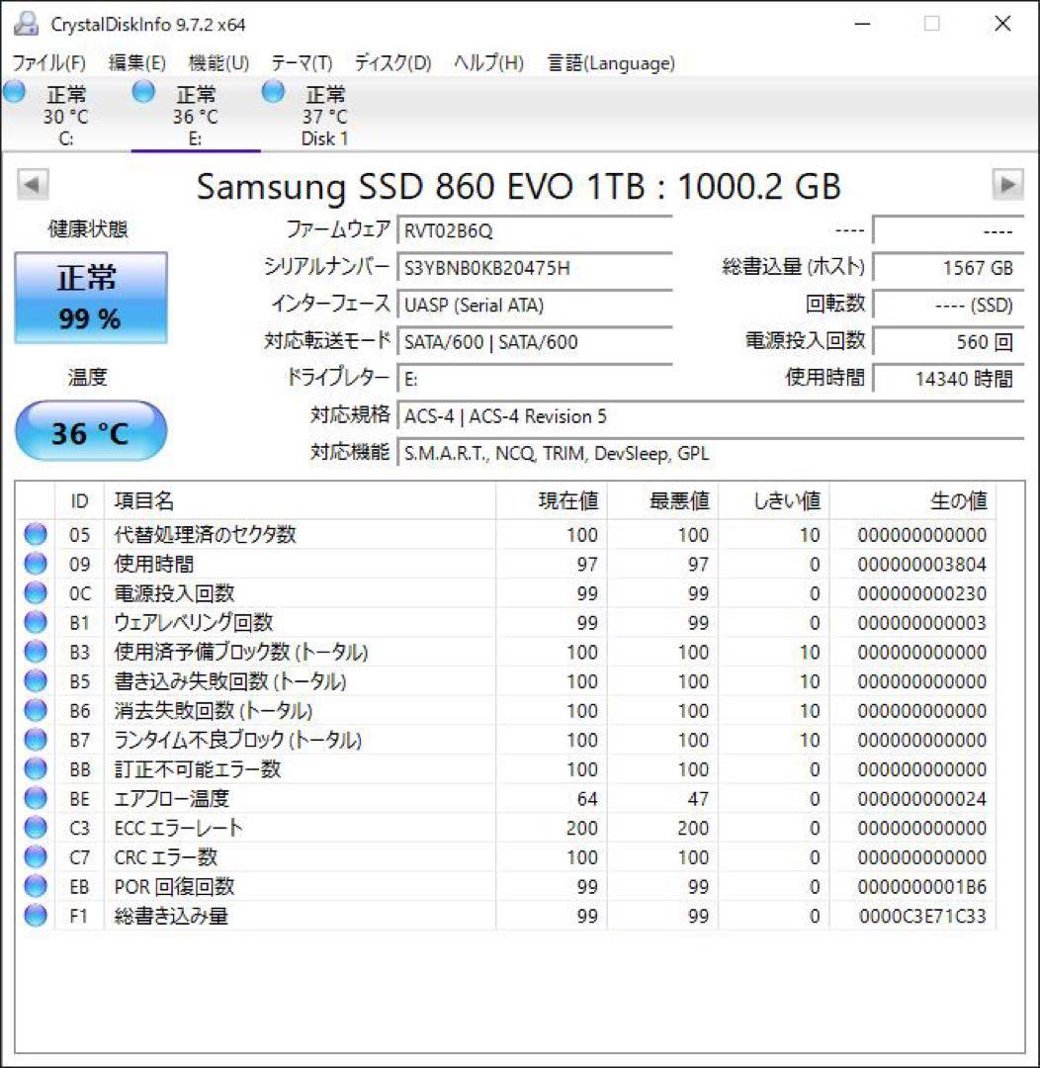The height and width of the screenshot is (1068, 1040).
Task: Click the 現在値 column header
Action: 552,501
